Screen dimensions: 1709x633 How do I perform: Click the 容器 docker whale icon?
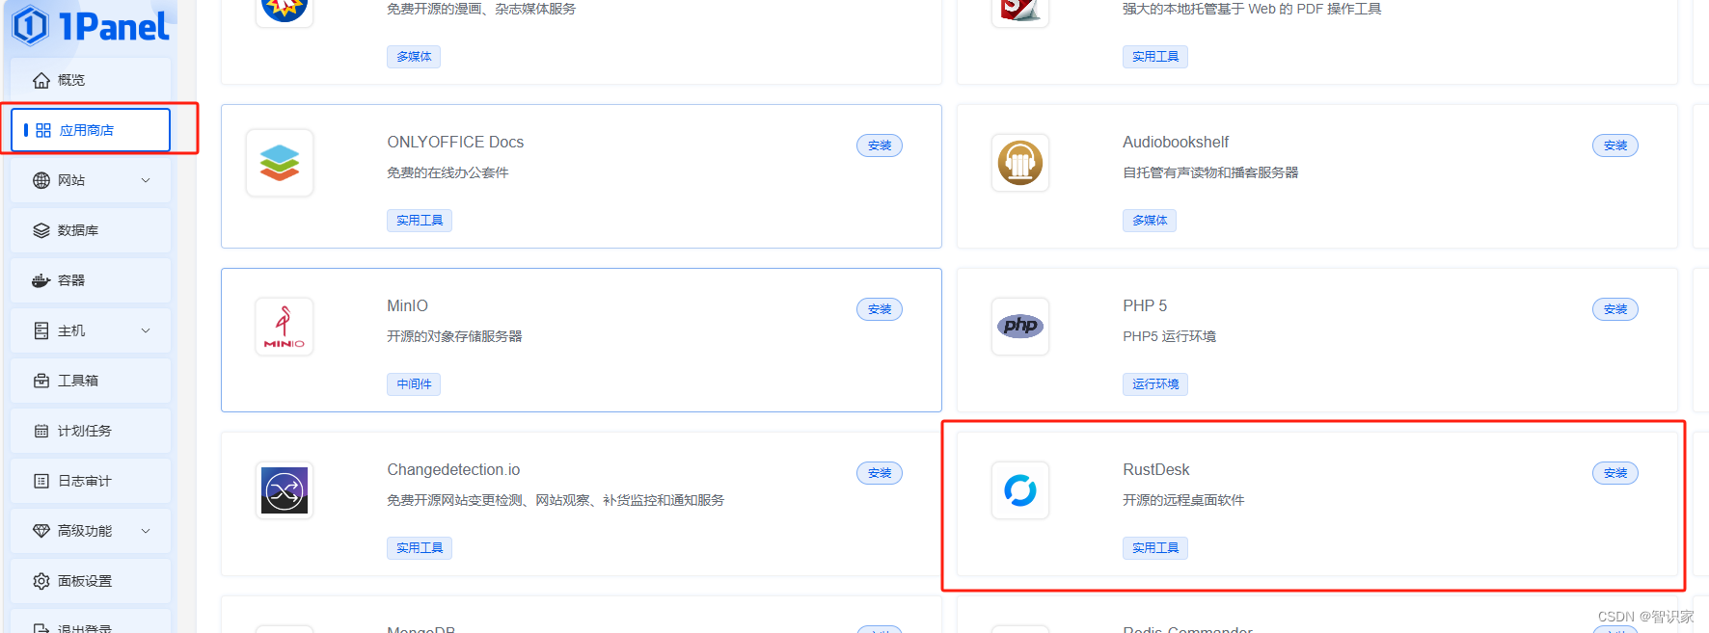click(41, 280)
